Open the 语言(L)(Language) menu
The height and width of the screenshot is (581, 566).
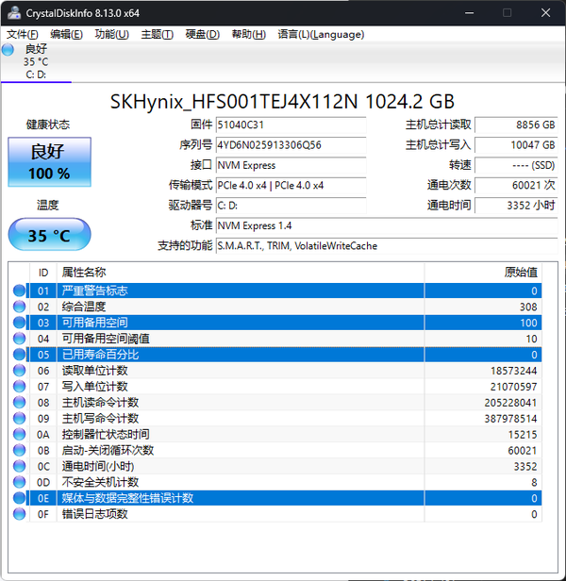(321, 35)
